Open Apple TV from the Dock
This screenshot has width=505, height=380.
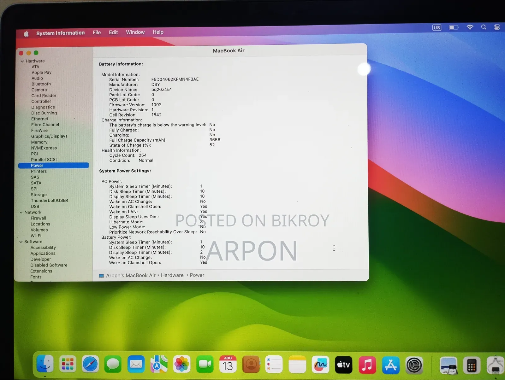click(x=343, y=365)
